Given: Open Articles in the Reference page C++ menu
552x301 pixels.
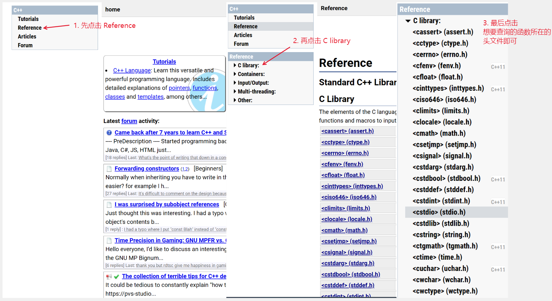Looking at the screenshot, I should click(x=243, y=35).
